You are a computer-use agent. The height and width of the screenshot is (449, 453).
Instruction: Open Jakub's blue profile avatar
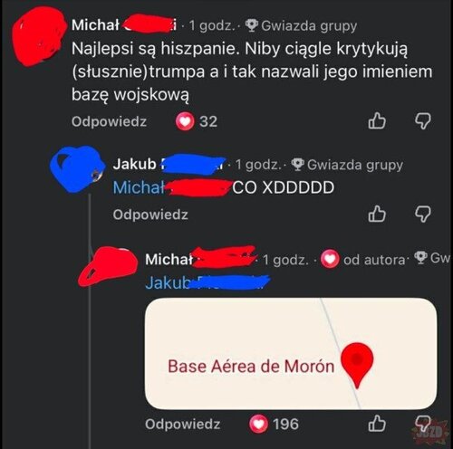tap(78, 169)
